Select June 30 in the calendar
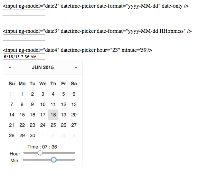 pos(32,135)
